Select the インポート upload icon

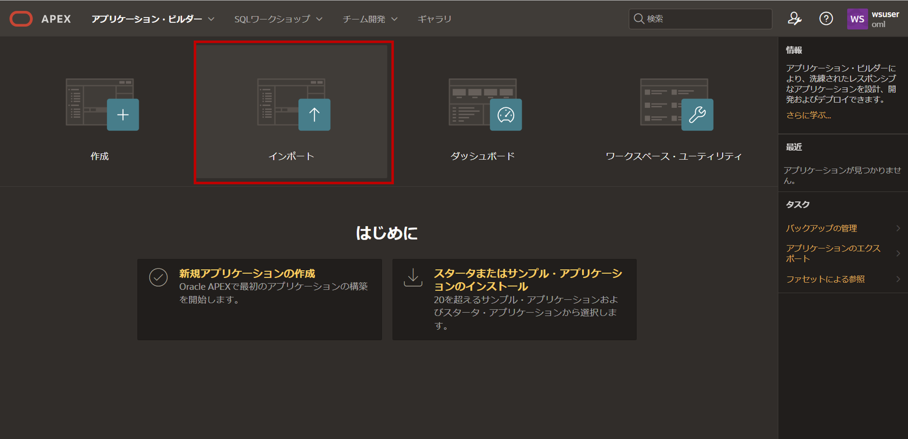click(x=314, y=114)
